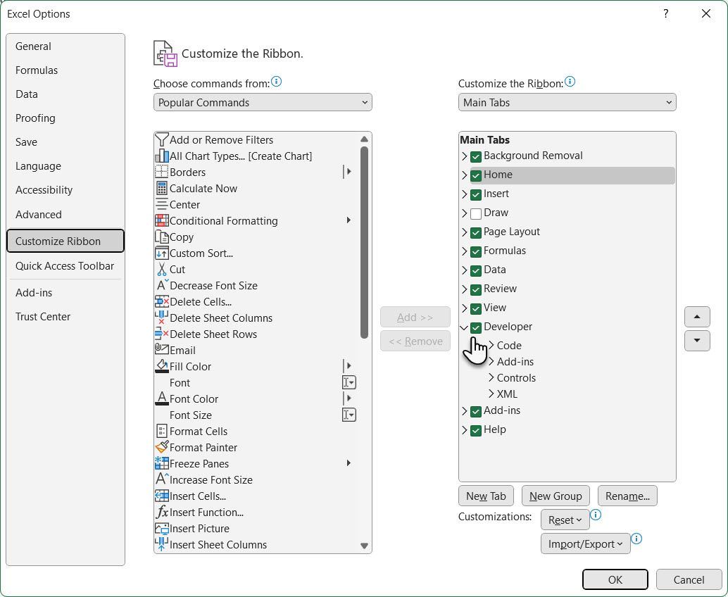Select the Conditional Formatting icon
The width and height of the screenshot is (728, 597).
[x=161, y=221]
